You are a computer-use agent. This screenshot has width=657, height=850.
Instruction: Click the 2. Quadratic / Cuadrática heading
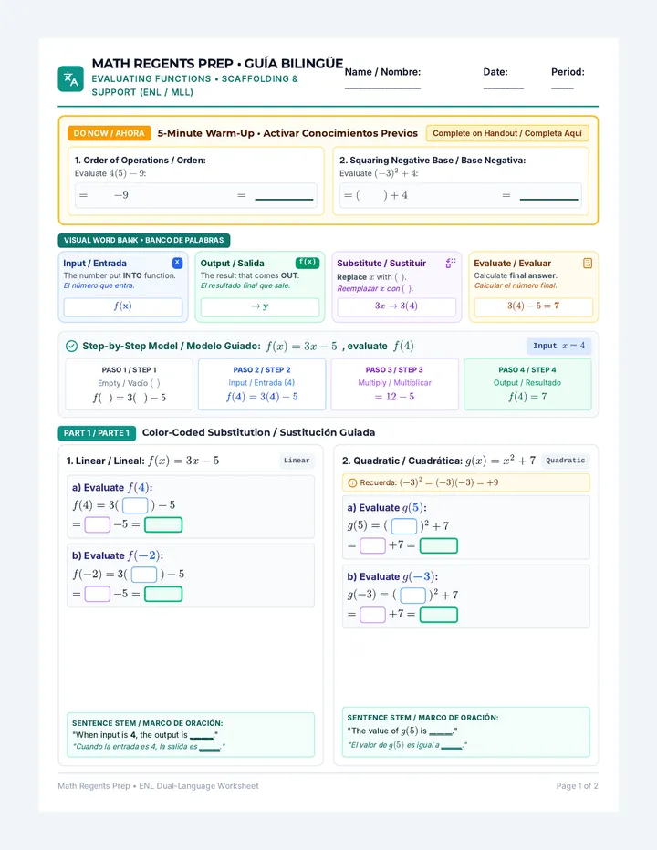tap(438, 461)
